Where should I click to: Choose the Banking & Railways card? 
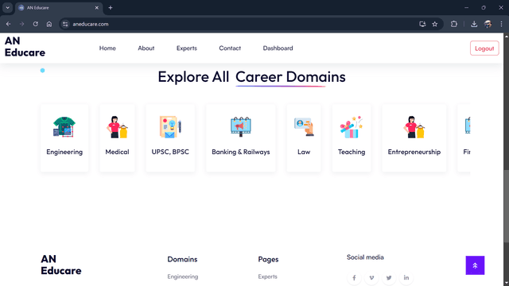[x=240, y=137]
